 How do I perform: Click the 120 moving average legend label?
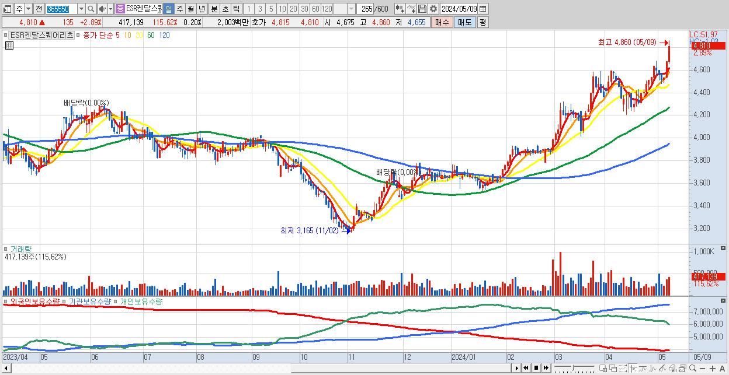(x=165, y=35)
